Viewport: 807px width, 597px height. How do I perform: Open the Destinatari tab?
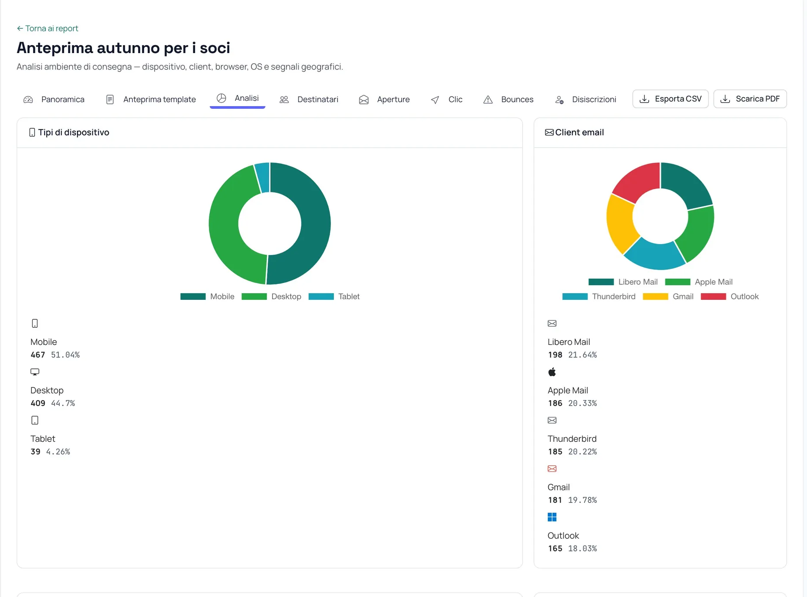coord(309,99)
